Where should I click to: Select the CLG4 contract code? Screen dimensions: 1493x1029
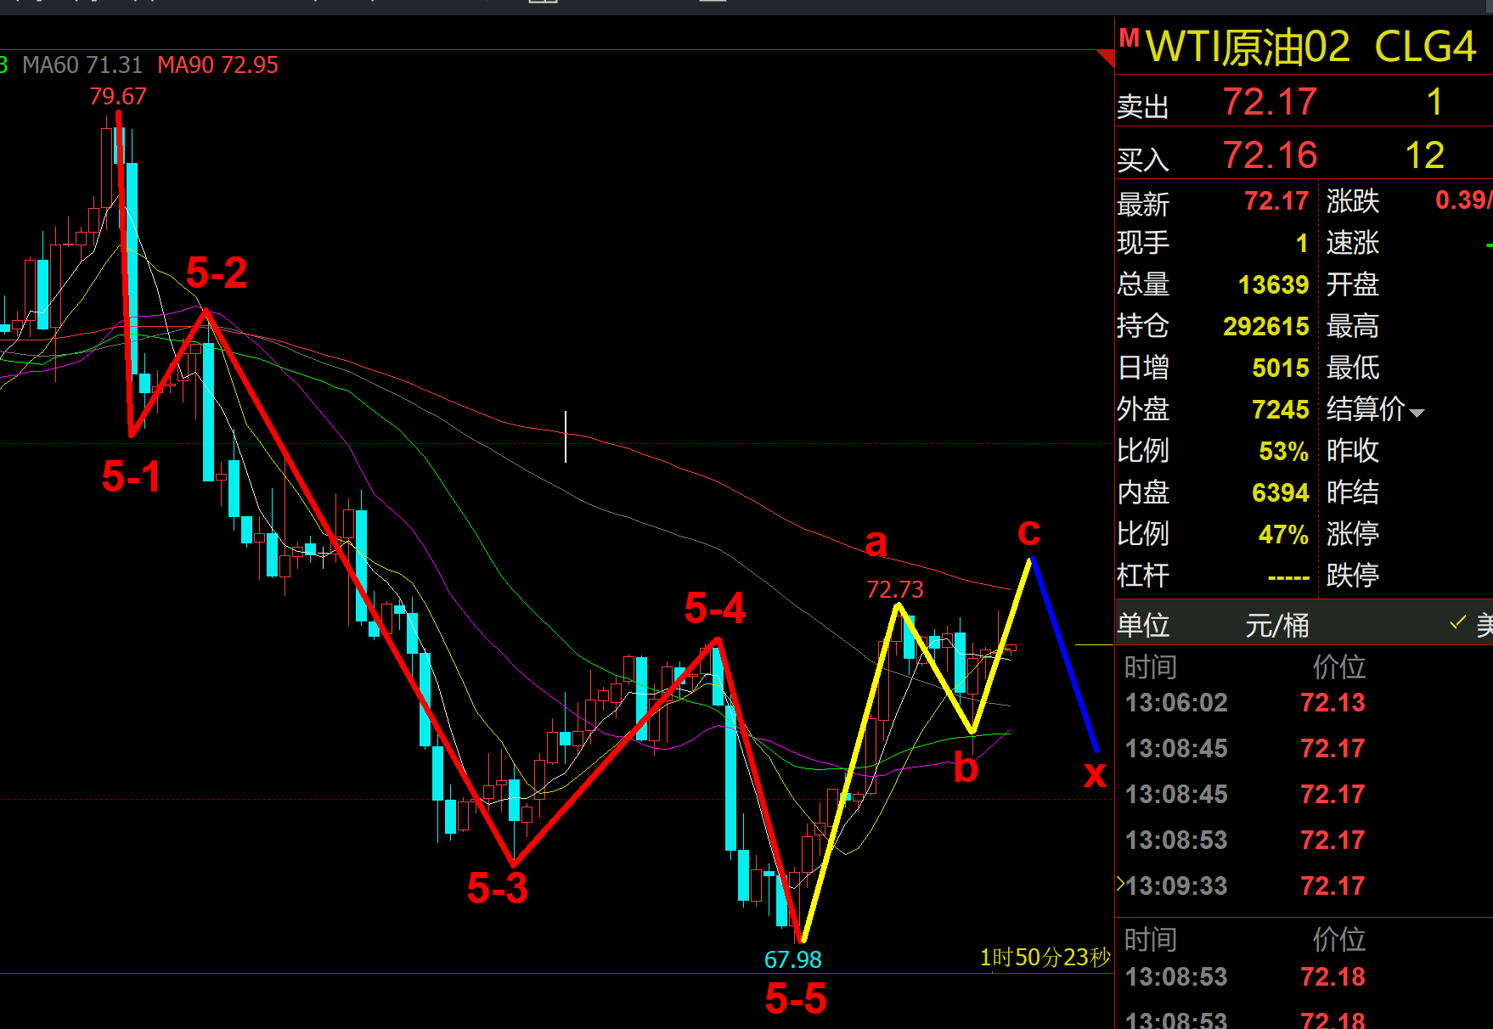[x=1425, y=47]
